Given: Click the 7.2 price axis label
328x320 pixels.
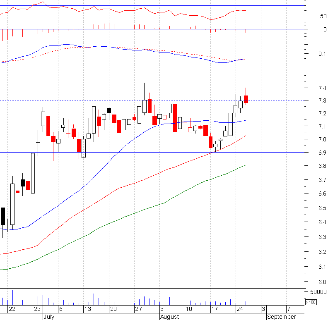Looking at the screenshot, I should 322,113.
